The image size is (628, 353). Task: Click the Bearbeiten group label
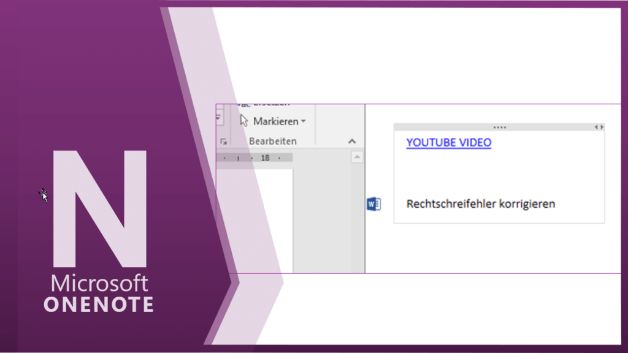[273, 142]
